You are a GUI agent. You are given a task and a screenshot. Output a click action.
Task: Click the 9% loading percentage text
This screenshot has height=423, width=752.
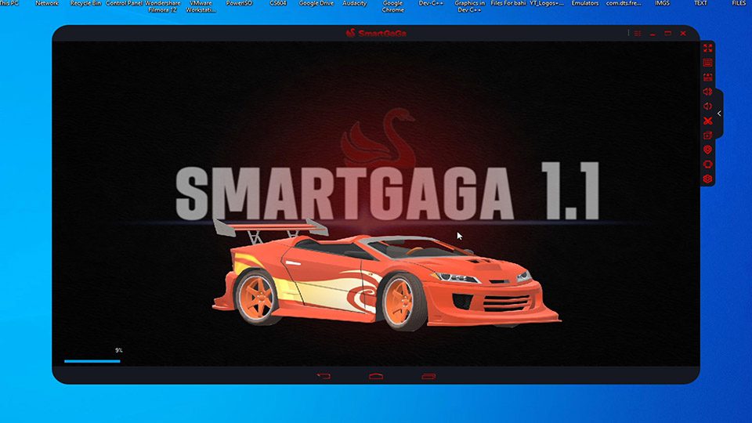coord(119,351)
